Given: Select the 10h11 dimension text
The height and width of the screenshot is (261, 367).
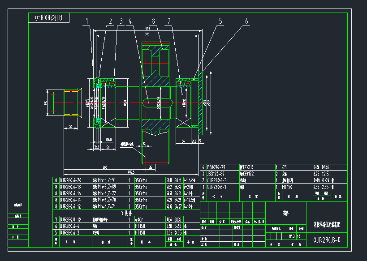Looking at the screenshot, I should 108,140.
